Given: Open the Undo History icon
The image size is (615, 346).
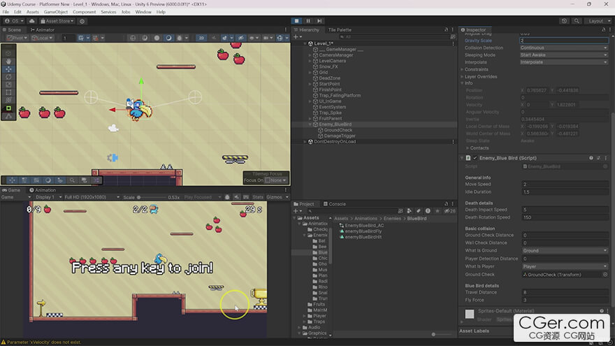Looking at the screenshot, I should (564, 21).
